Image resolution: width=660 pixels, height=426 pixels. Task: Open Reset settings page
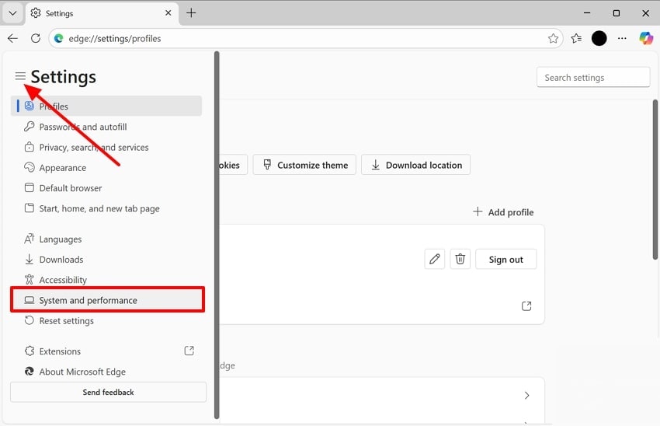point(106,321)
